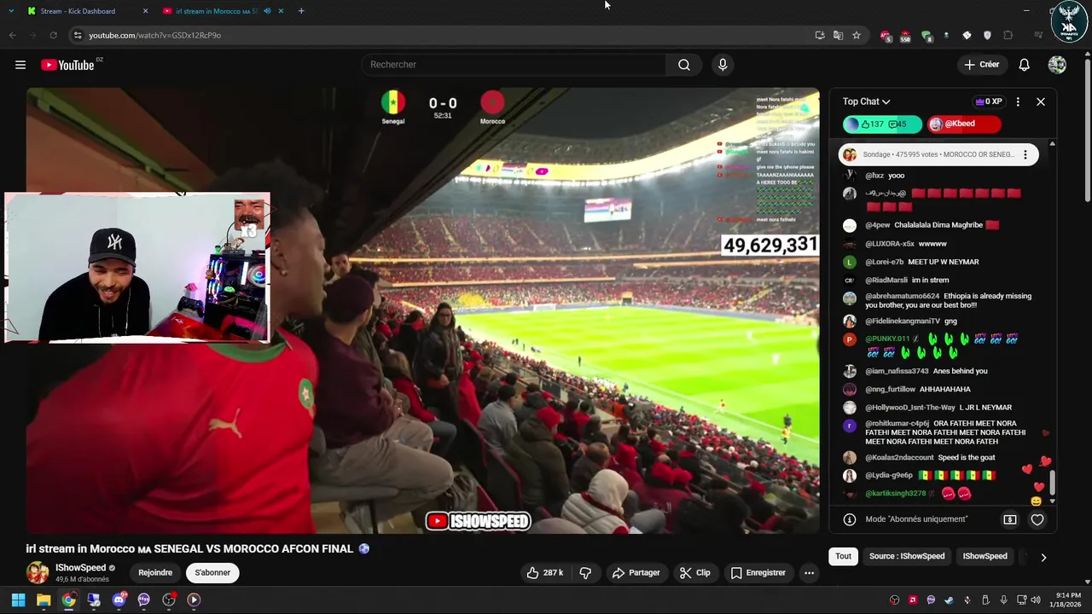This screenshot has width=1092, height=614.
Task: Go back with the browser arrow
Action: (x=12, y=35)
